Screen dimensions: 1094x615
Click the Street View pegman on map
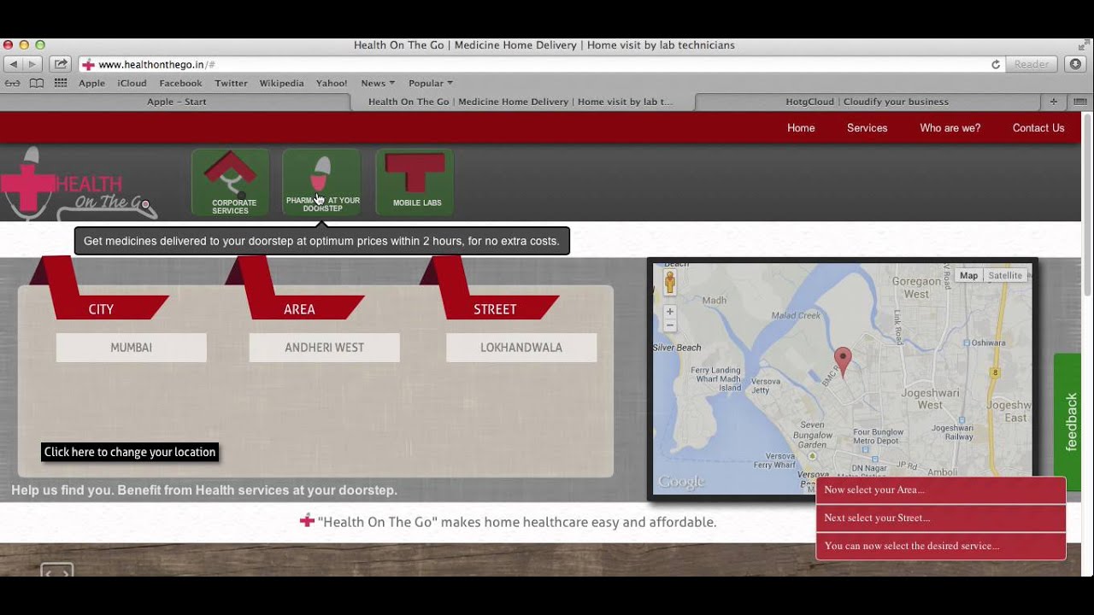tap(670, 282)
